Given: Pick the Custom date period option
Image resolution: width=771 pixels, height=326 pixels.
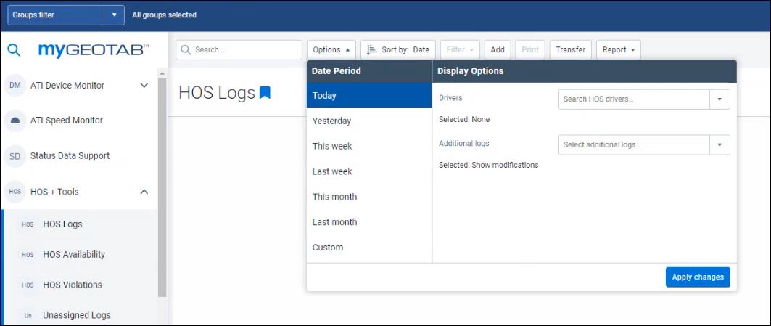Looking at the screenshot, I should point(328,248).
